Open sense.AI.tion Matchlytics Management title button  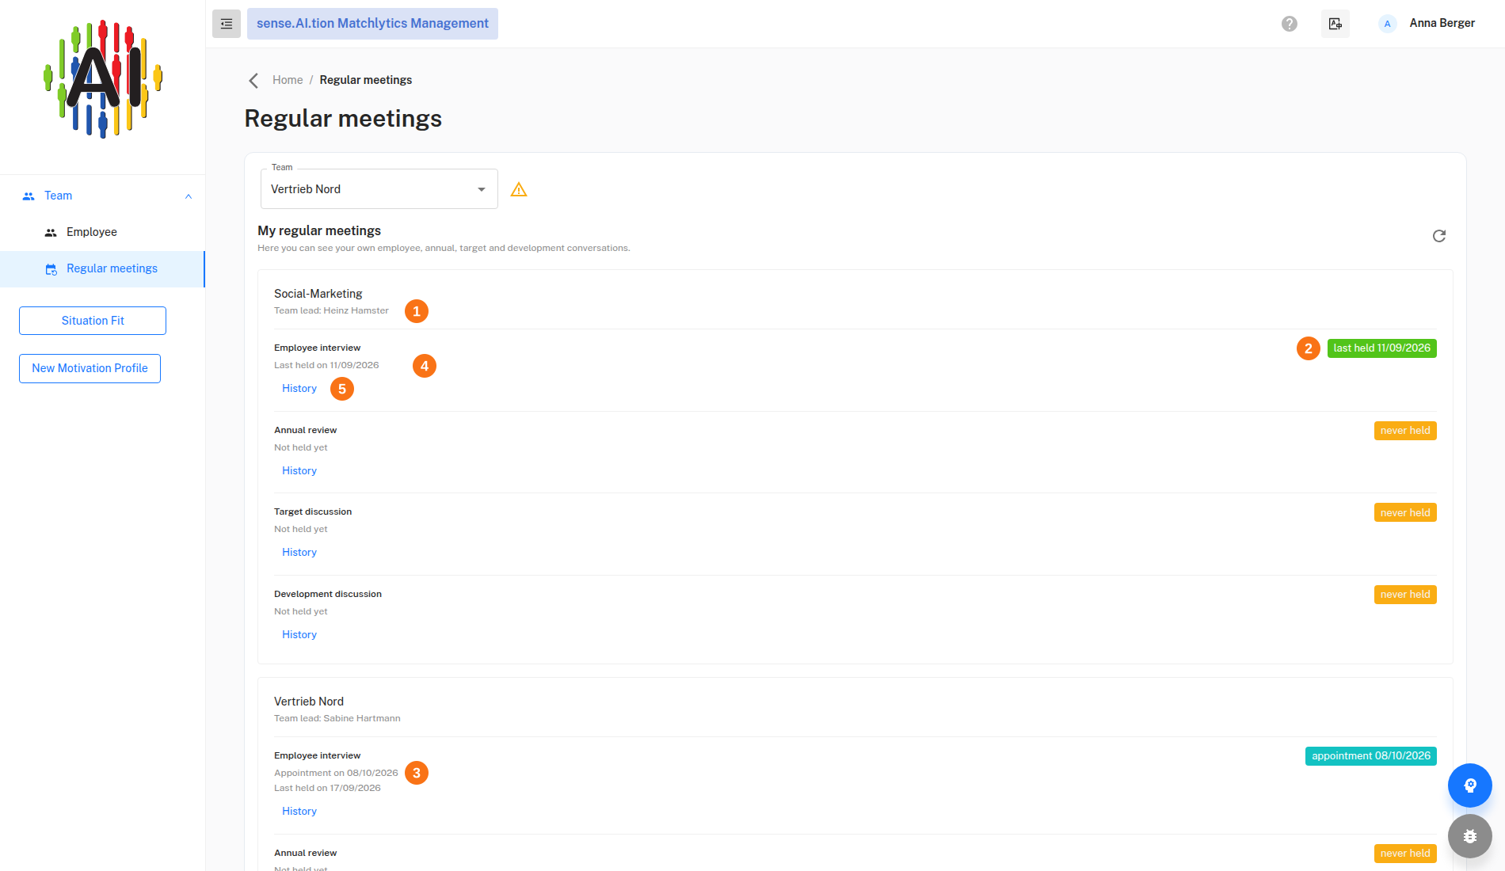pos(372,24)
